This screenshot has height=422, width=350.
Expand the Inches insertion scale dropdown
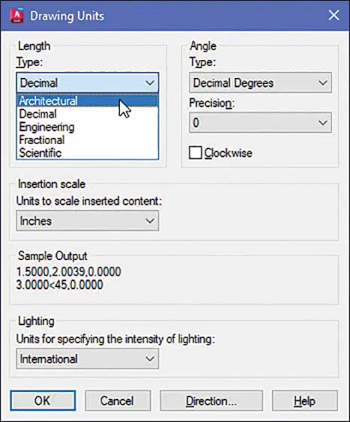pos(88,221)
